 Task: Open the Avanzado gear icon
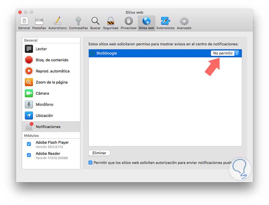tap(184, 21)
